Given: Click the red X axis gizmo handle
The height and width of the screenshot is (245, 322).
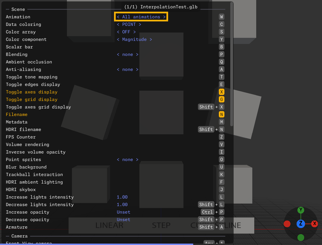Looking at the screenshot, I should 314,223.
